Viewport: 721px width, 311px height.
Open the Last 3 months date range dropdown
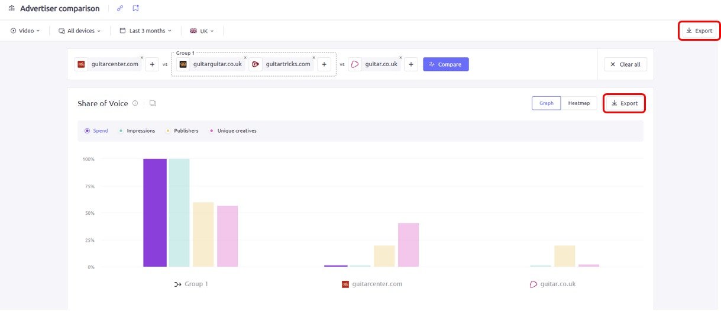pos(146,31)
